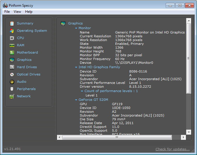Viewport: 197px width, 155px height.
Task: Click the vertical scrollbar down arrow
Action: click(189, 132)
